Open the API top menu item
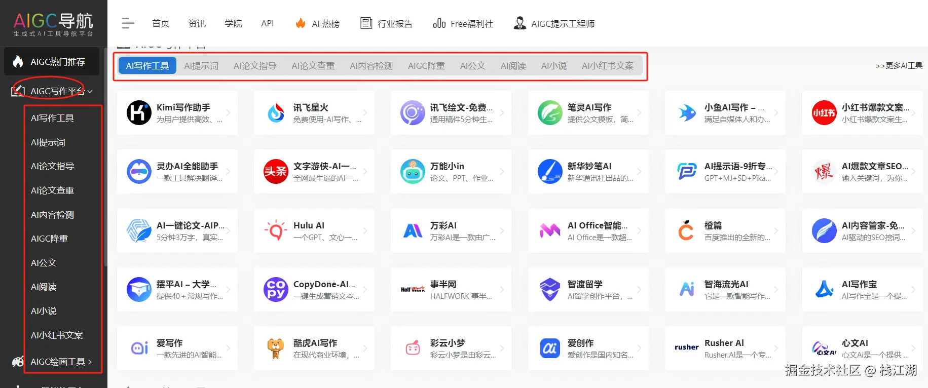 (268, 23)
